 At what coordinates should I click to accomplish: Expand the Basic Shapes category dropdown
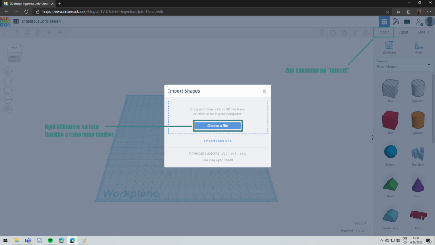pyautogui.click(x=429, y=65)
